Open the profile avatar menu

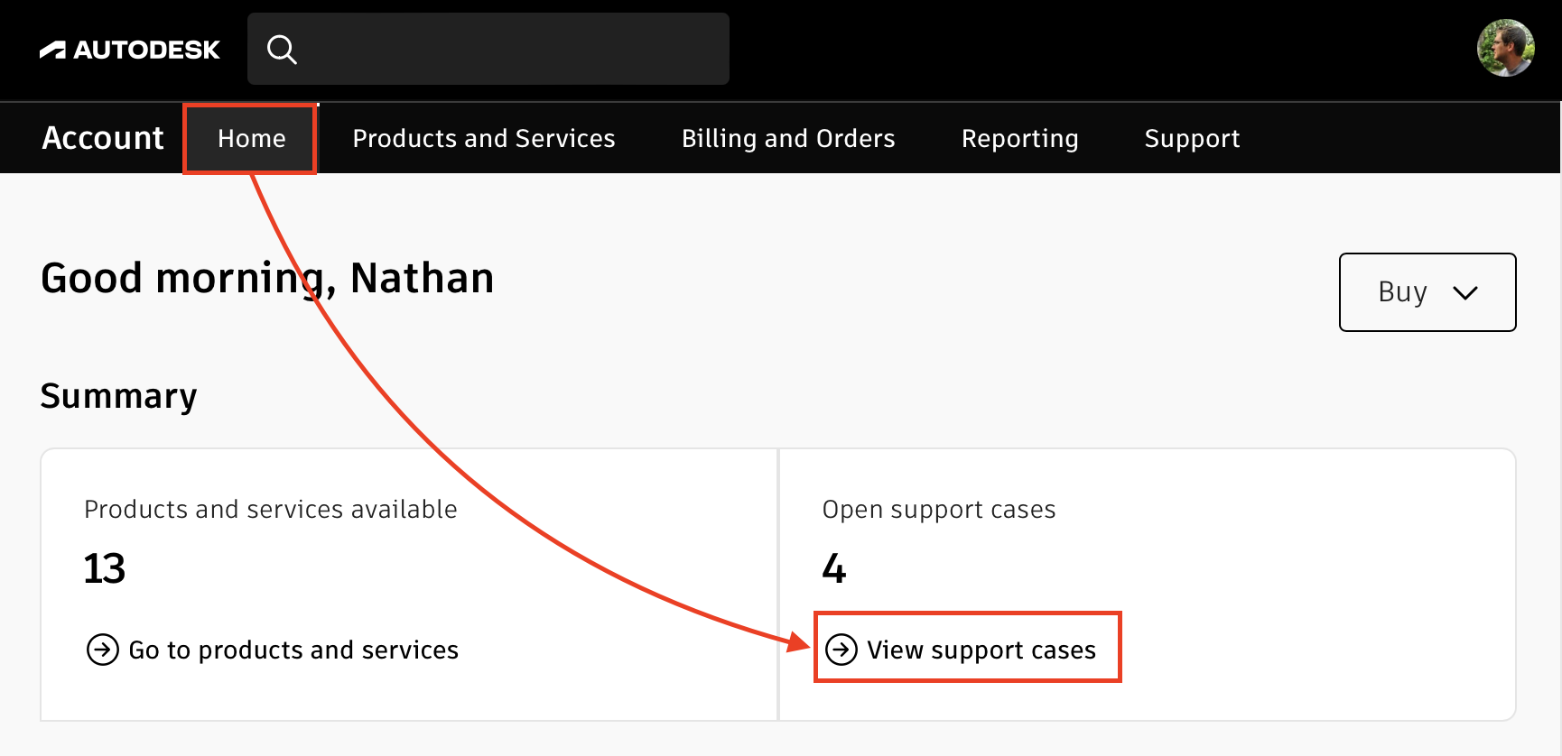tap(1504, 48)
